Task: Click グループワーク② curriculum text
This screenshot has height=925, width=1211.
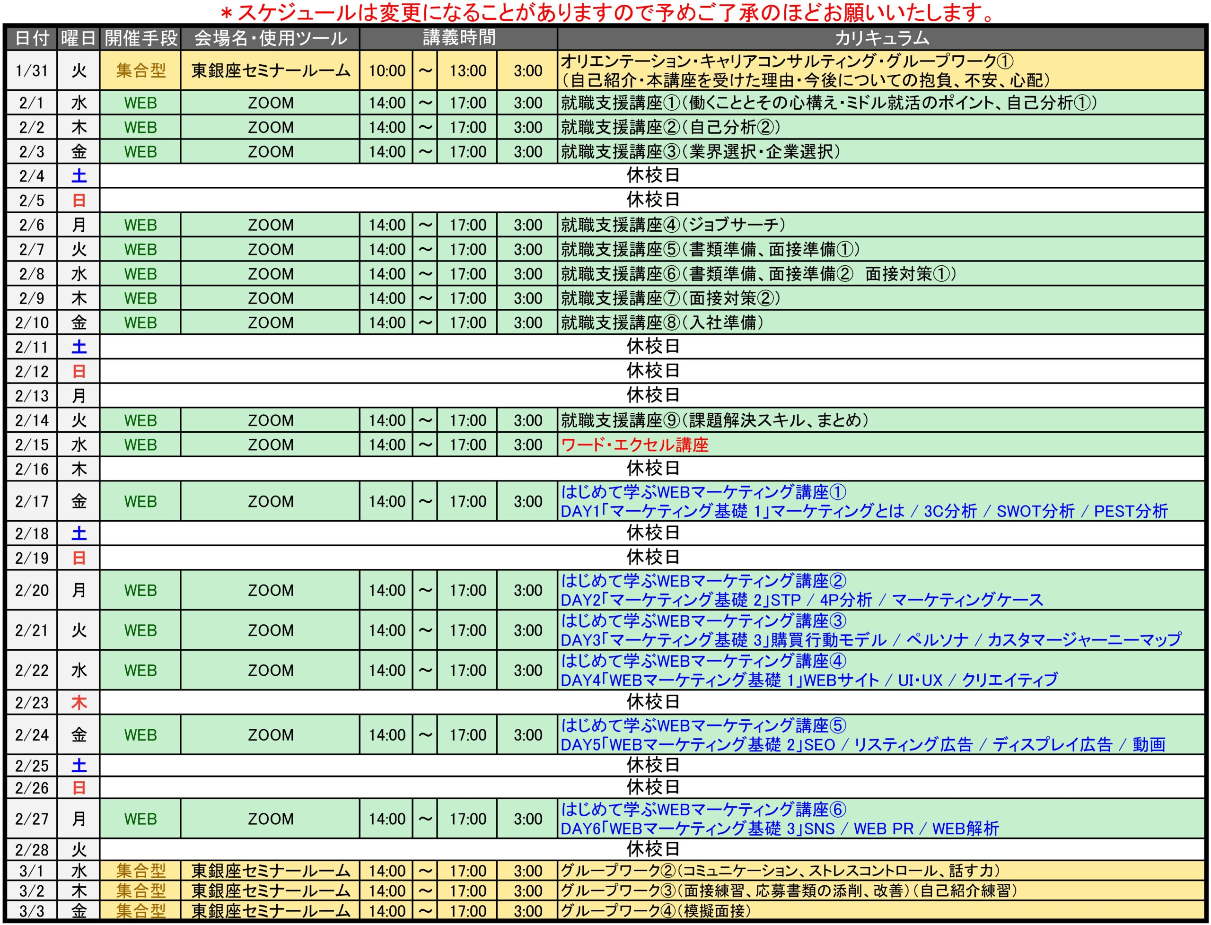Action: coord(780,871)
